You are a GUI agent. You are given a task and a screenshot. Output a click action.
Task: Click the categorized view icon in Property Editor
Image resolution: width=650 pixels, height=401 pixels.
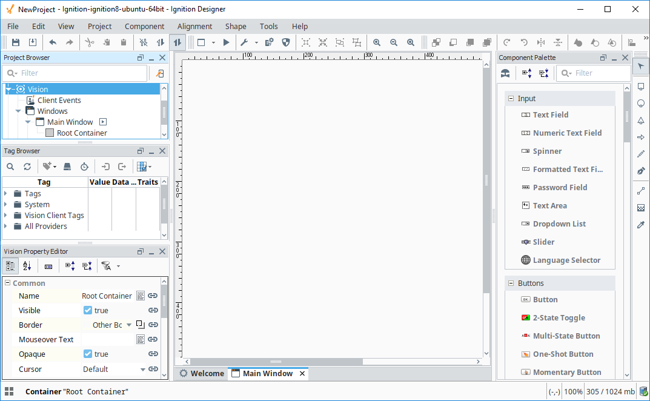coord(10,266)
